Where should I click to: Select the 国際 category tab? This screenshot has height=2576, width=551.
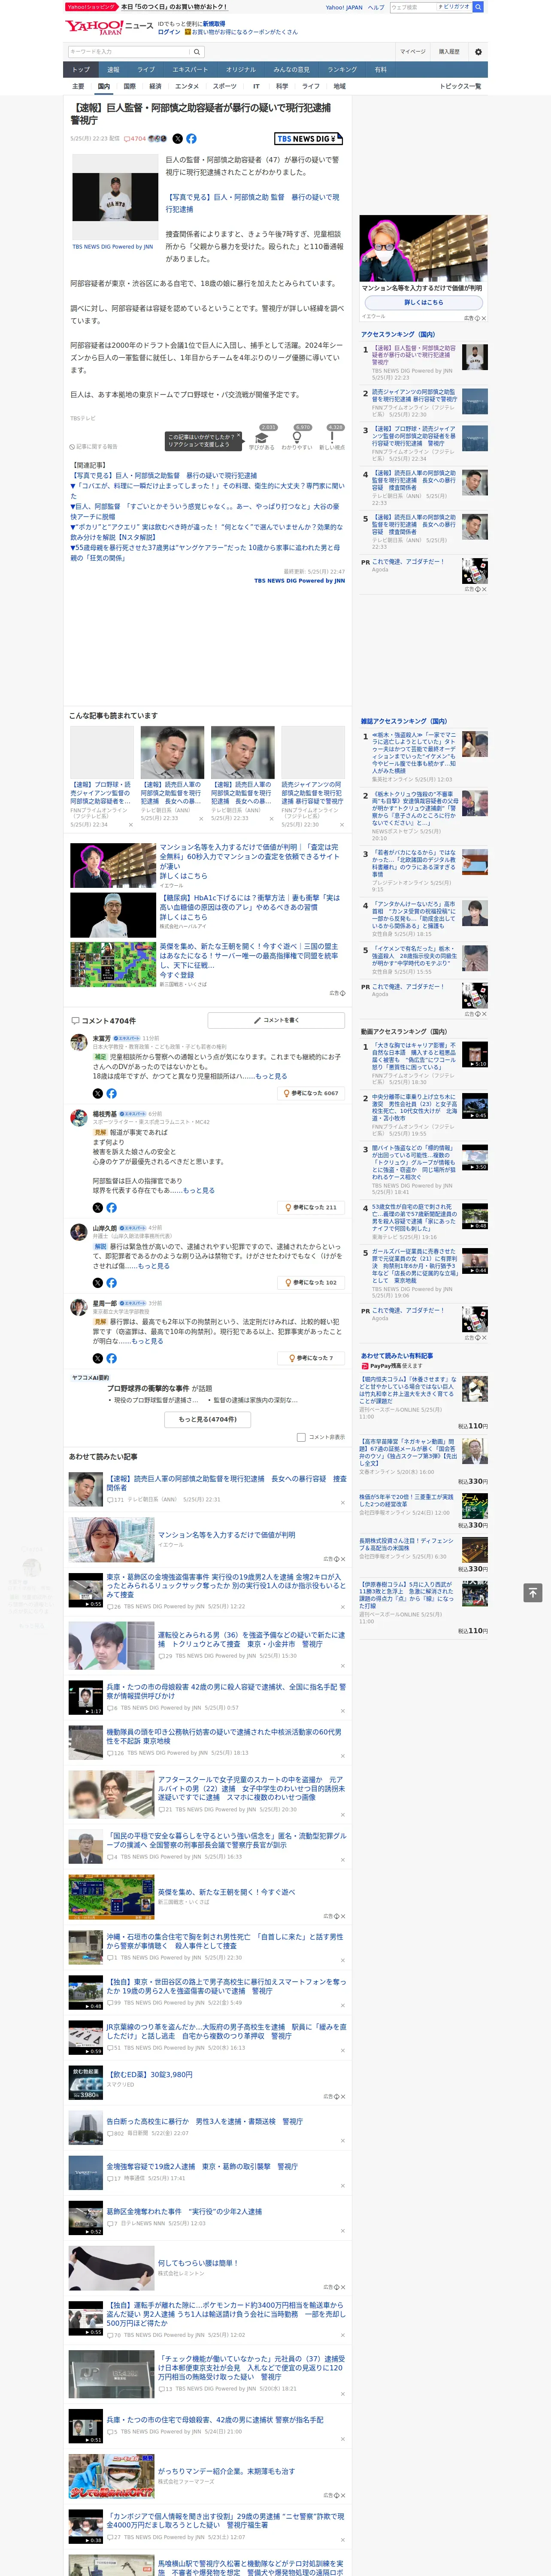tap(129, 86)
